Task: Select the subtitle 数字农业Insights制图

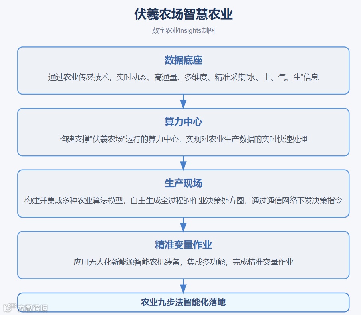Action: click(x=183, y=30)
